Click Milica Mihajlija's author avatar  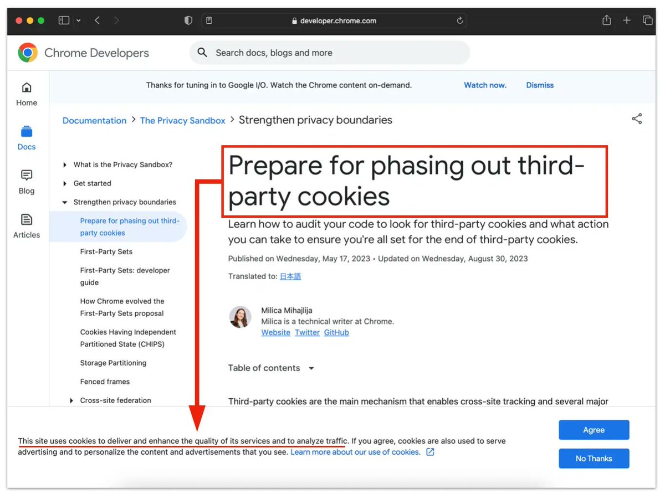pos(240,317)
